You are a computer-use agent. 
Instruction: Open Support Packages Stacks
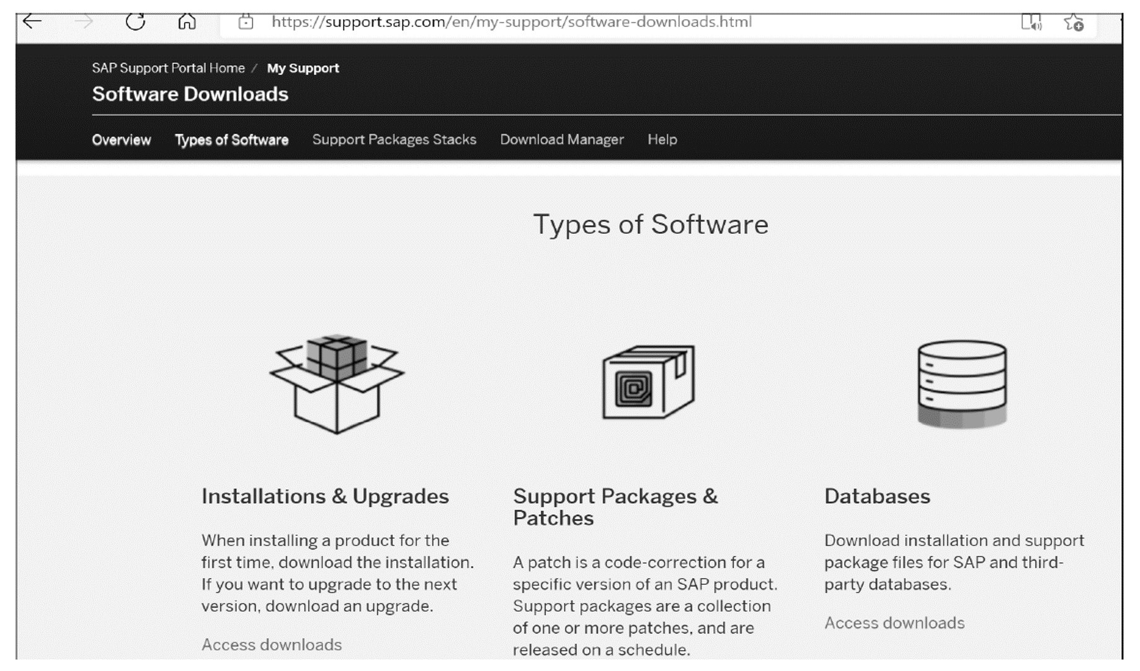[395, 140]
